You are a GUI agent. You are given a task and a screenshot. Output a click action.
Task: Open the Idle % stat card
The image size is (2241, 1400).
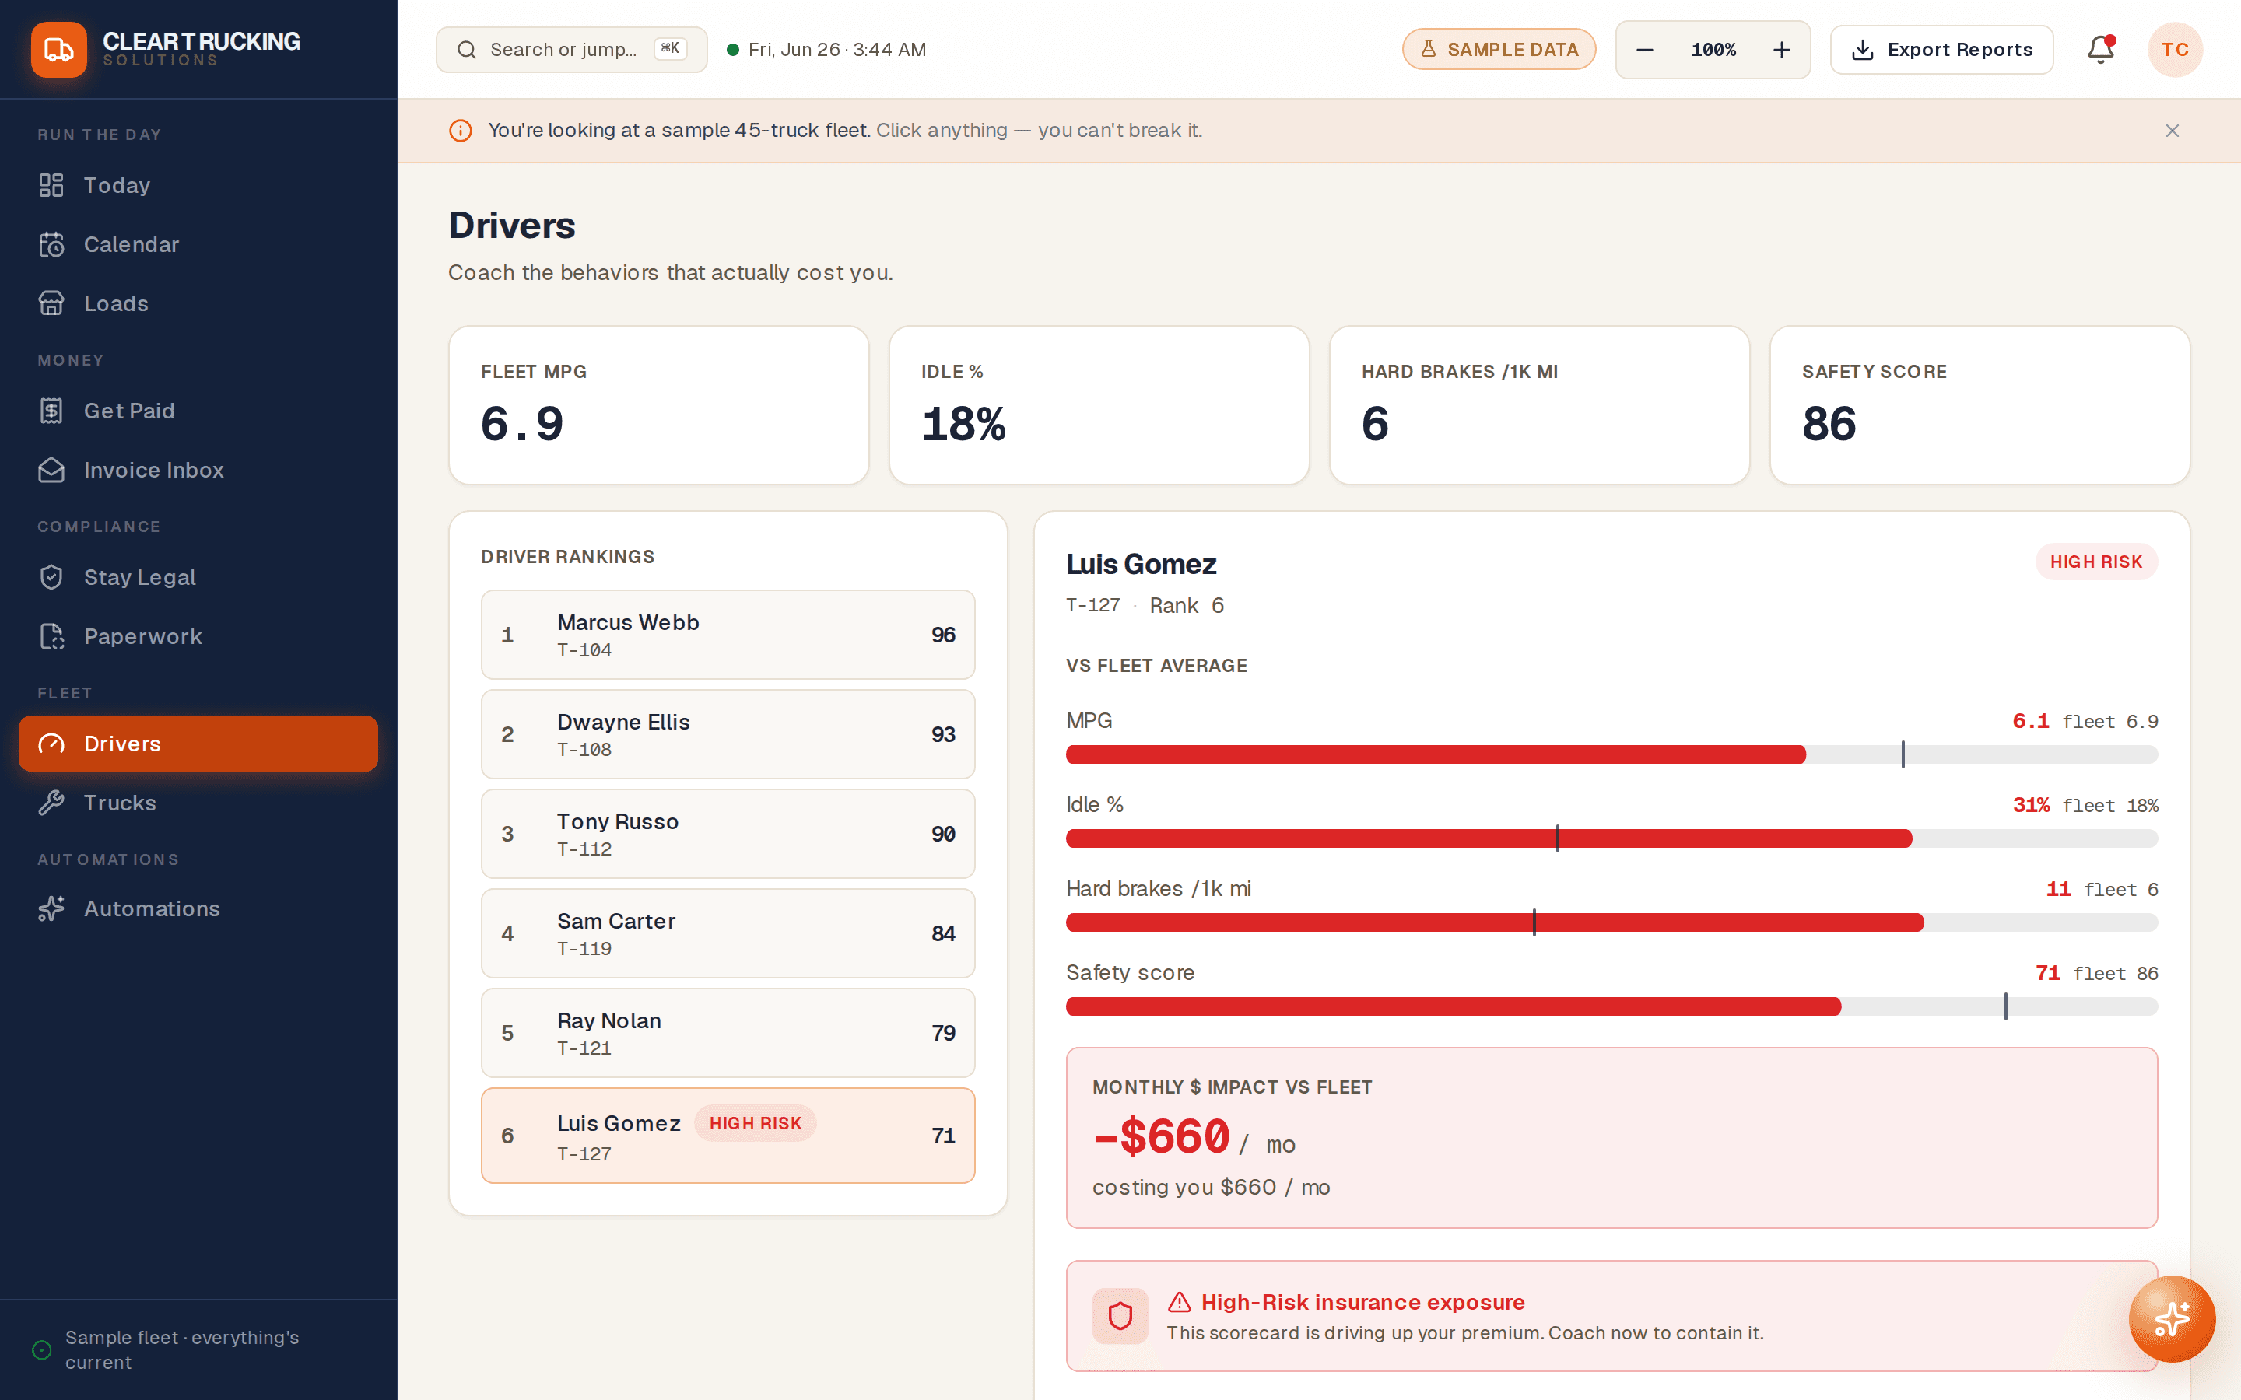coord(1099,404)
